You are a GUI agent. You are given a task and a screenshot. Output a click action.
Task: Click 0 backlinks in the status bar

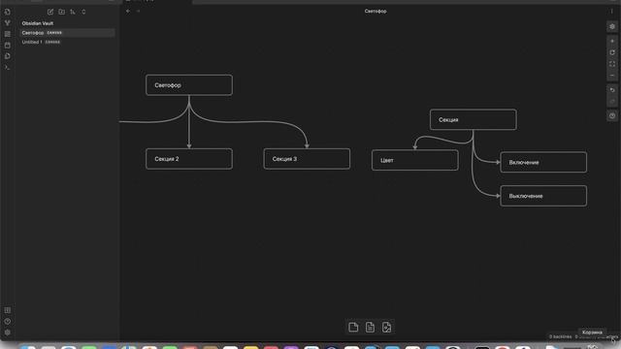tap(560, 336)
